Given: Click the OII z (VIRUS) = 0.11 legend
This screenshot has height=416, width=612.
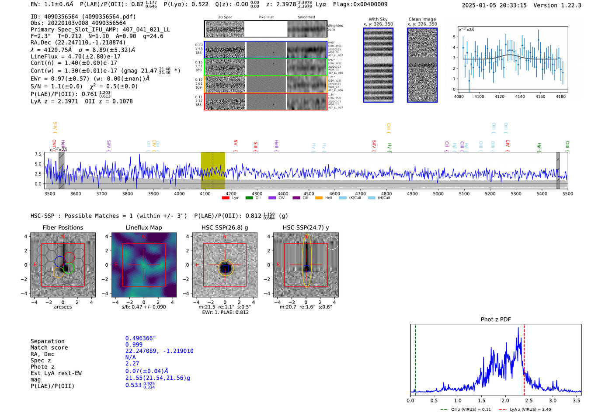Looking at the screenshot, I should [466, 409].
